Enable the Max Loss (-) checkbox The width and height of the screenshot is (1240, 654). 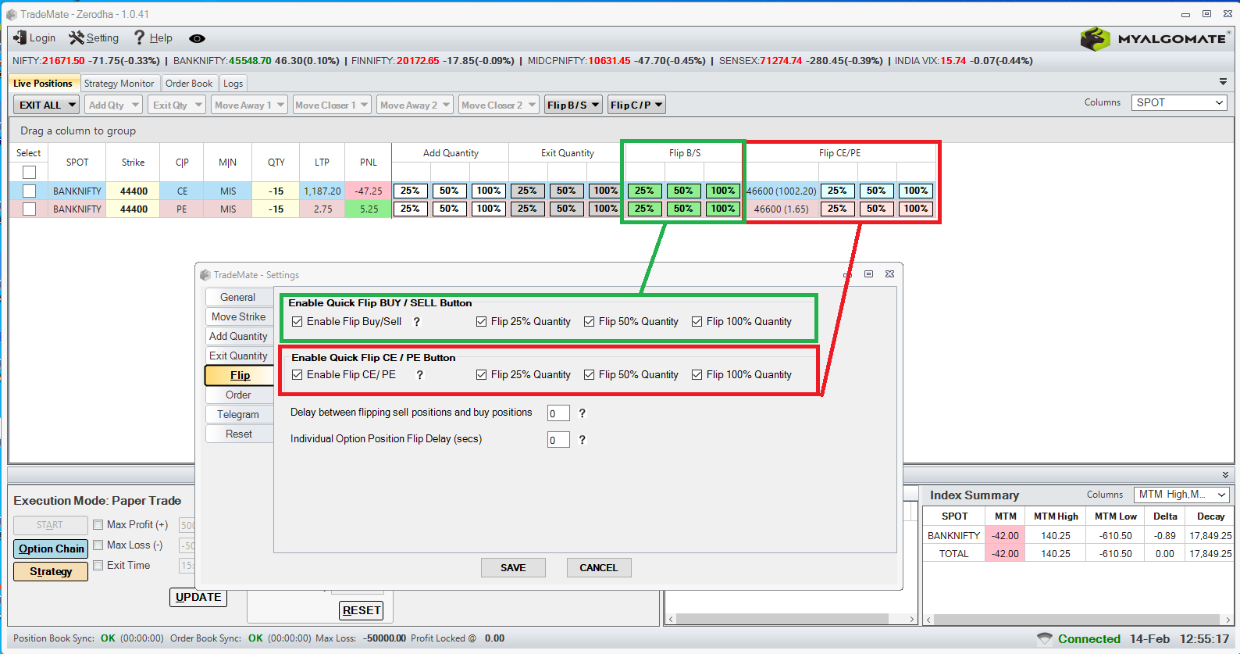click(98, 545)
